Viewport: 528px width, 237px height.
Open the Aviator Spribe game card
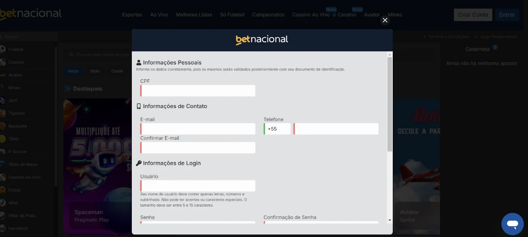click(x=416, y=166)
